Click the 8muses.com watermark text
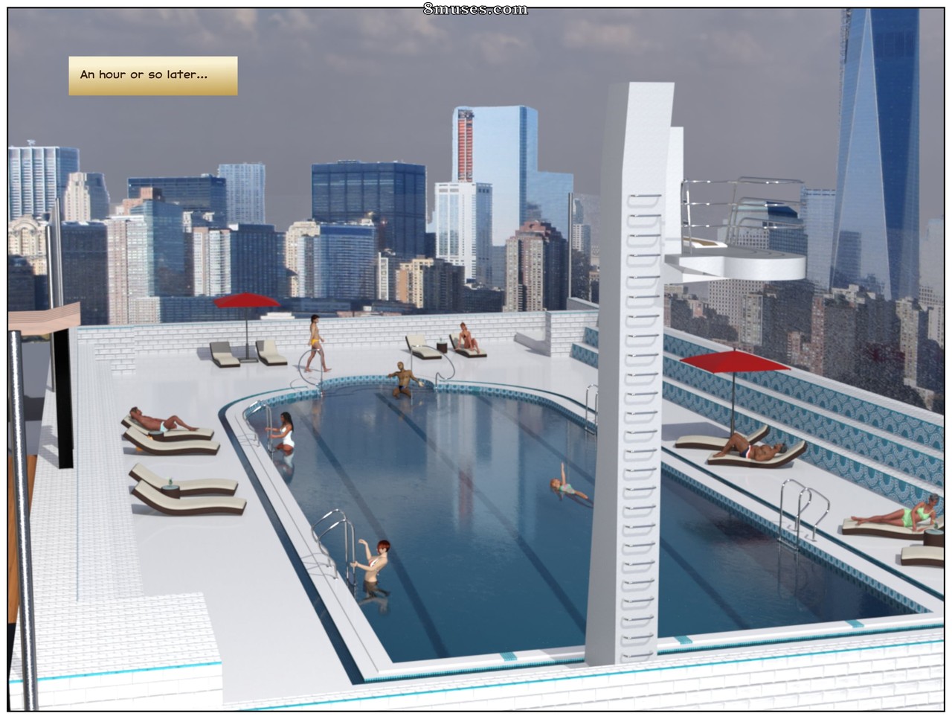The width and height of the screenshot is (952, 719). point(475,8)
